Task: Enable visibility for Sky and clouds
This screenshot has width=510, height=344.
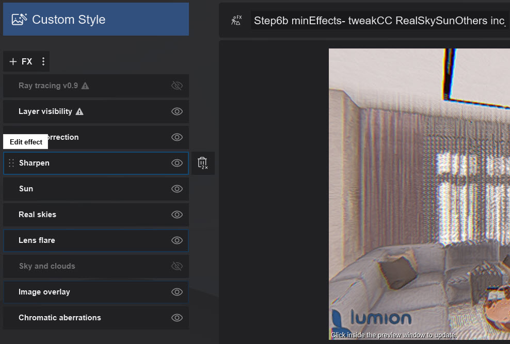Action: (x=177, y=266)
